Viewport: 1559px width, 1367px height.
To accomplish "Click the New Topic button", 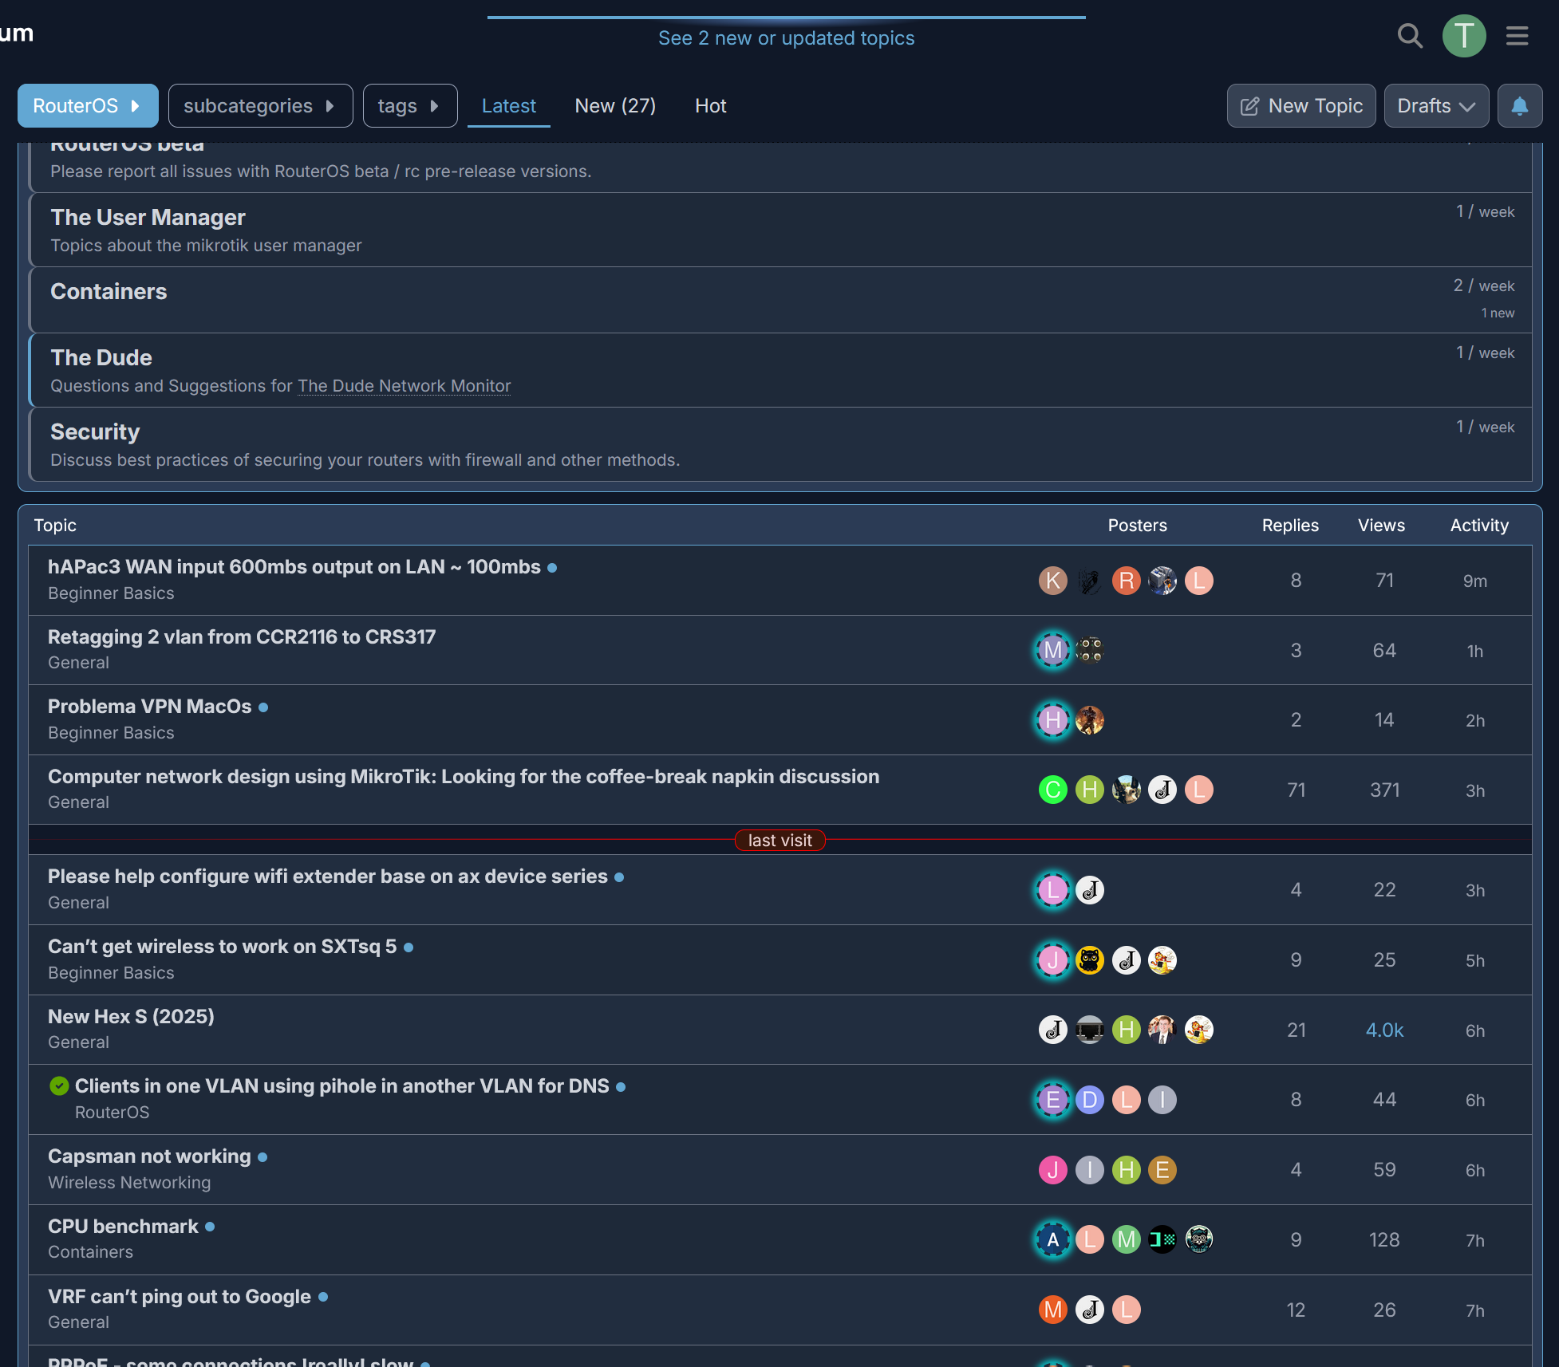I will [x=1300, y=106].
